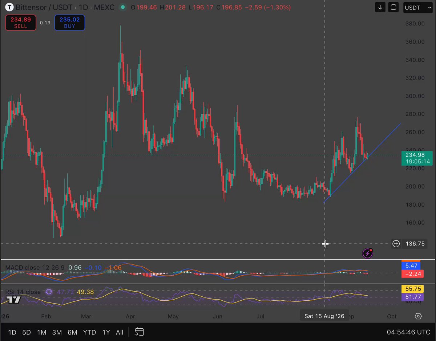Screen dimensions: 436x341
Task: Click the blue ascending trendline
Action: (x=362, y=163)
